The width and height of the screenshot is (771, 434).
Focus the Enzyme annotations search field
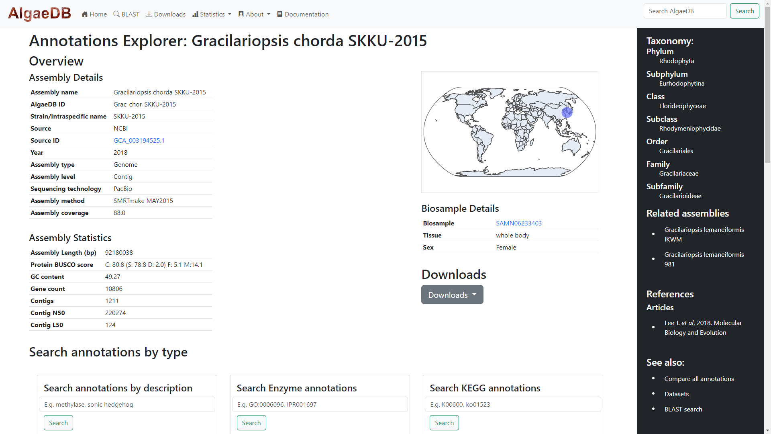point(320,404)
